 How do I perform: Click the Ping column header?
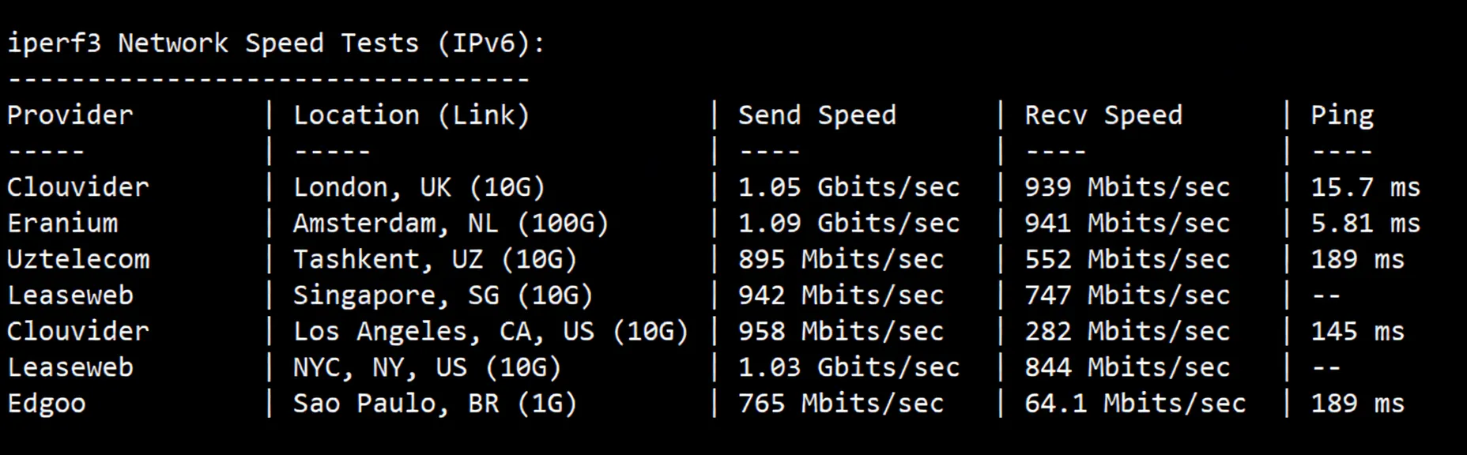[1342, 116]
